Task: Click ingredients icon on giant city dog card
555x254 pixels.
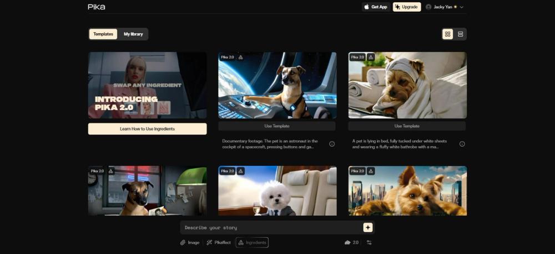Action: point(371,171)
